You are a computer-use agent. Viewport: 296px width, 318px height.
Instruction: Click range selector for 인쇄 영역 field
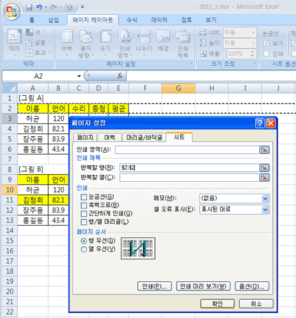264,150
